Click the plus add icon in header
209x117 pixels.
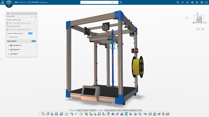click(183, 2)
